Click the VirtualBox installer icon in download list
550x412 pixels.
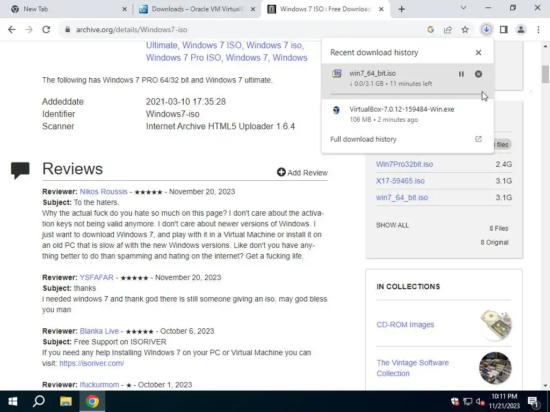(336, 110)
